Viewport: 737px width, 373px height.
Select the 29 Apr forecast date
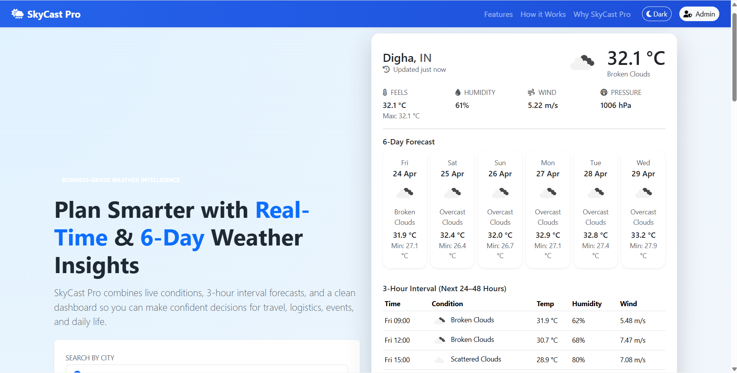coord(643,174)
